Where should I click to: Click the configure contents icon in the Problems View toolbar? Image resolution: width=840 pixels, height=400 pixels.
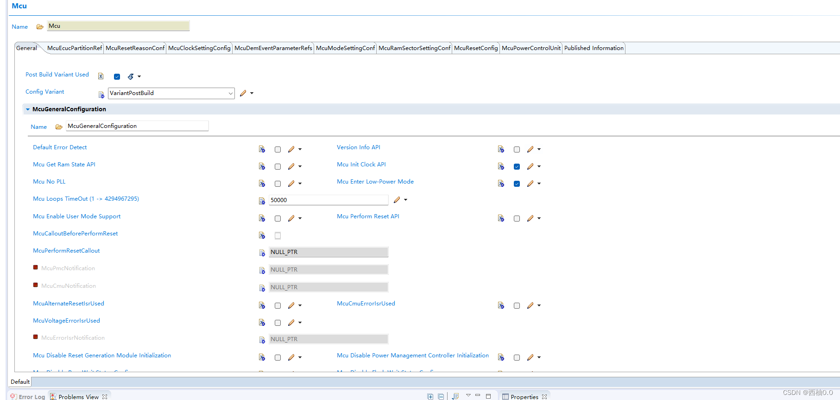point(455,396)
